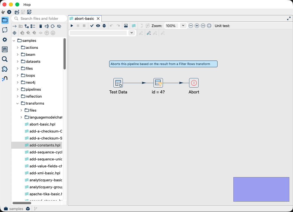The height and width of the screenshot is (212, 293).
Task: Preview pipeline output with the eye icon
Action: [x=98, y=26]
